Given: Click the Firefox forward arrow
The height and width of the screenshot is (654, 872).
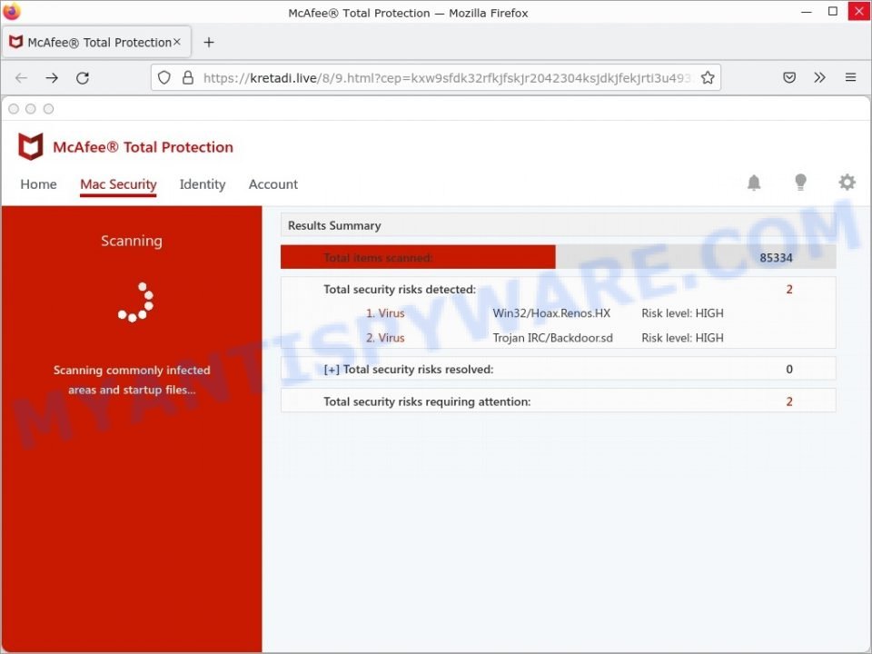Looking at the screenshot, I should [52, 78].
